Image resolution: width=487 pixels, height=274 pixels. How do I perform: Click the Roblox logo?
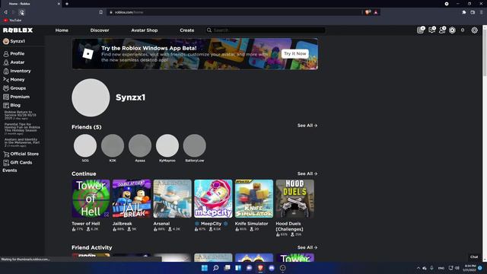(x=18, y=30)
